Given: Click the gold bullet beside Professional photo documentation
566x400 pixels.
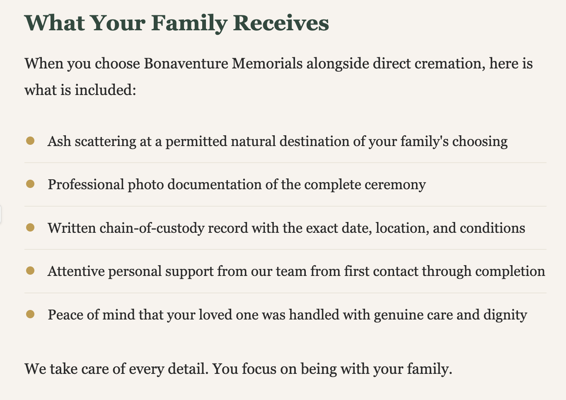Looking at the screenshot, I should 30,184.
